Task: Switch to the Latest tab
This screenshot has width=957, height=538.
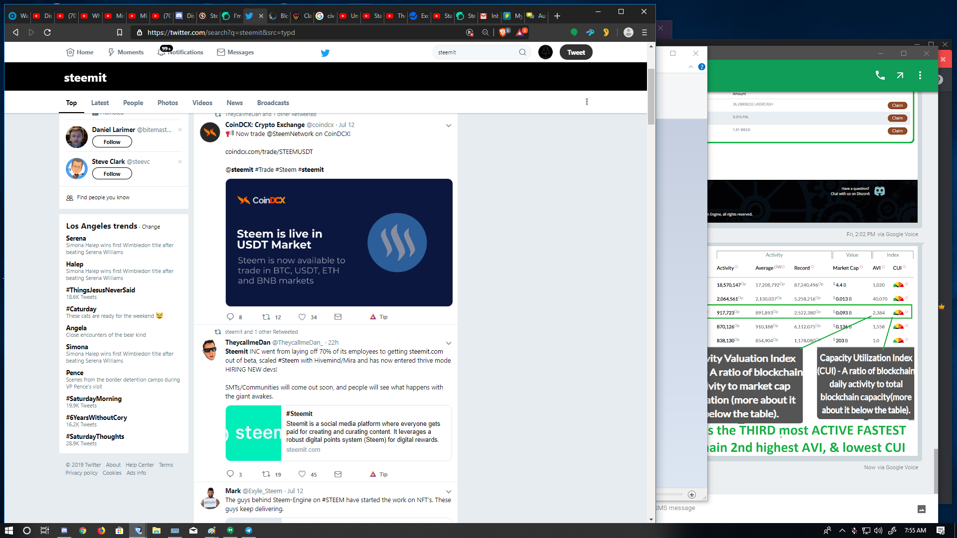Action: [100, 103]
